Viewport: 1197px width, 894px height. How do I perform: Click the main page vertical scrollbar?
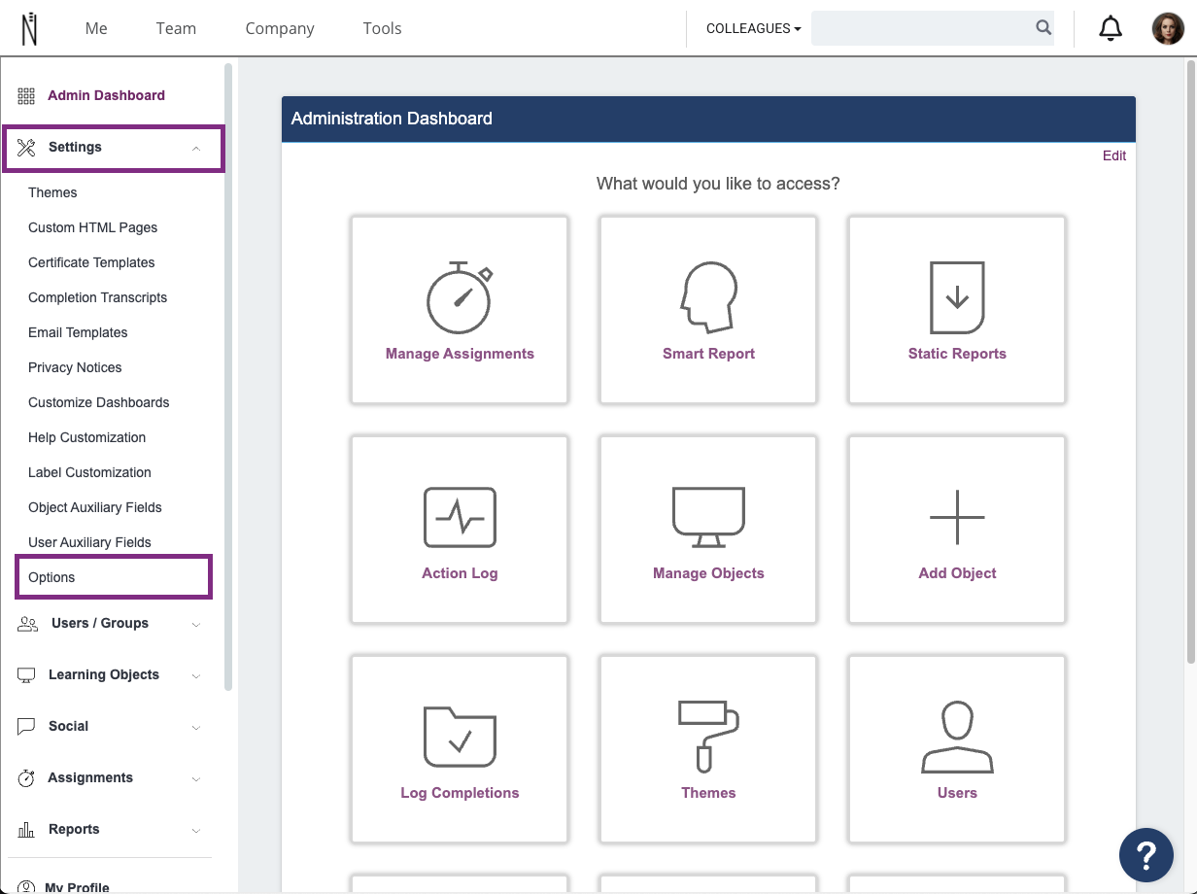point(1191,361)
